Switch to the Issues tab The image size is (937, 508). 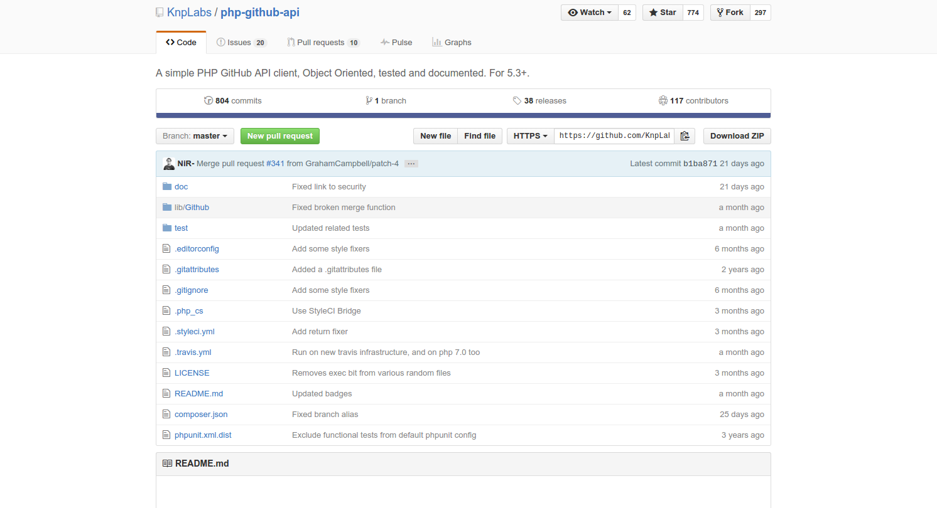pos(241,43)
